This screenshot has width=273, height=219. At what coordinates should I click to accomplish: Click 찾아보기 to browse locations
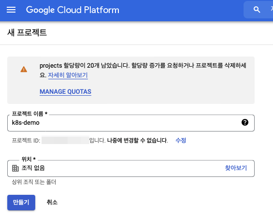pyautogui.click(x=236, y=168)
